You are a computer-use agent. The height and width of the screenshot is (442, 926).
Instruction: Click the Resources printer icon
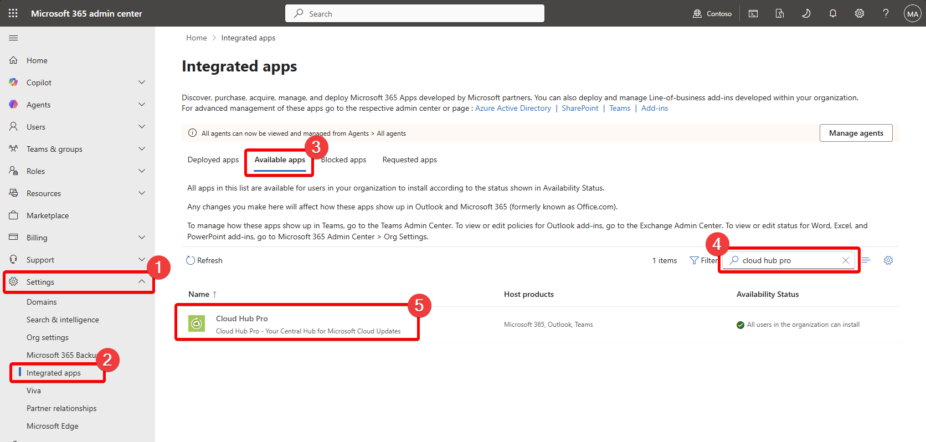pyautogui.click(x=13, y=193)
